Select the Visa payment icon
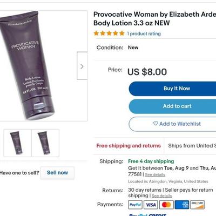The height and width of the screenshot is (216, 216). pos(151,205)
